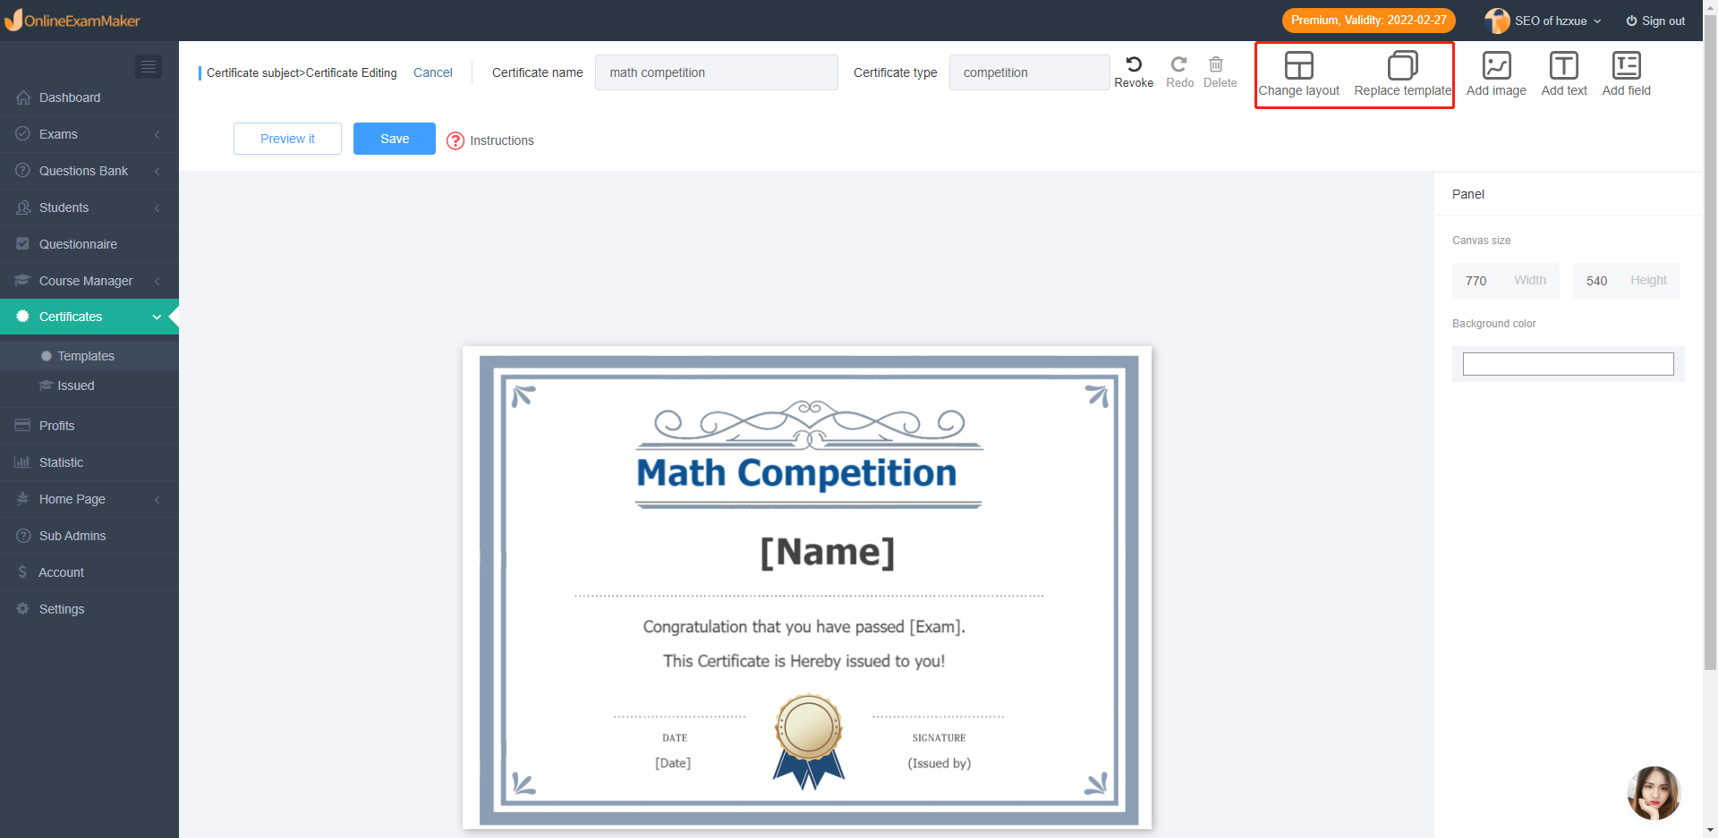Select the (Issued by) field on certificate
Image resolution: width=1718 pixels, height=838 pixels.
click(x=939, y=763)
